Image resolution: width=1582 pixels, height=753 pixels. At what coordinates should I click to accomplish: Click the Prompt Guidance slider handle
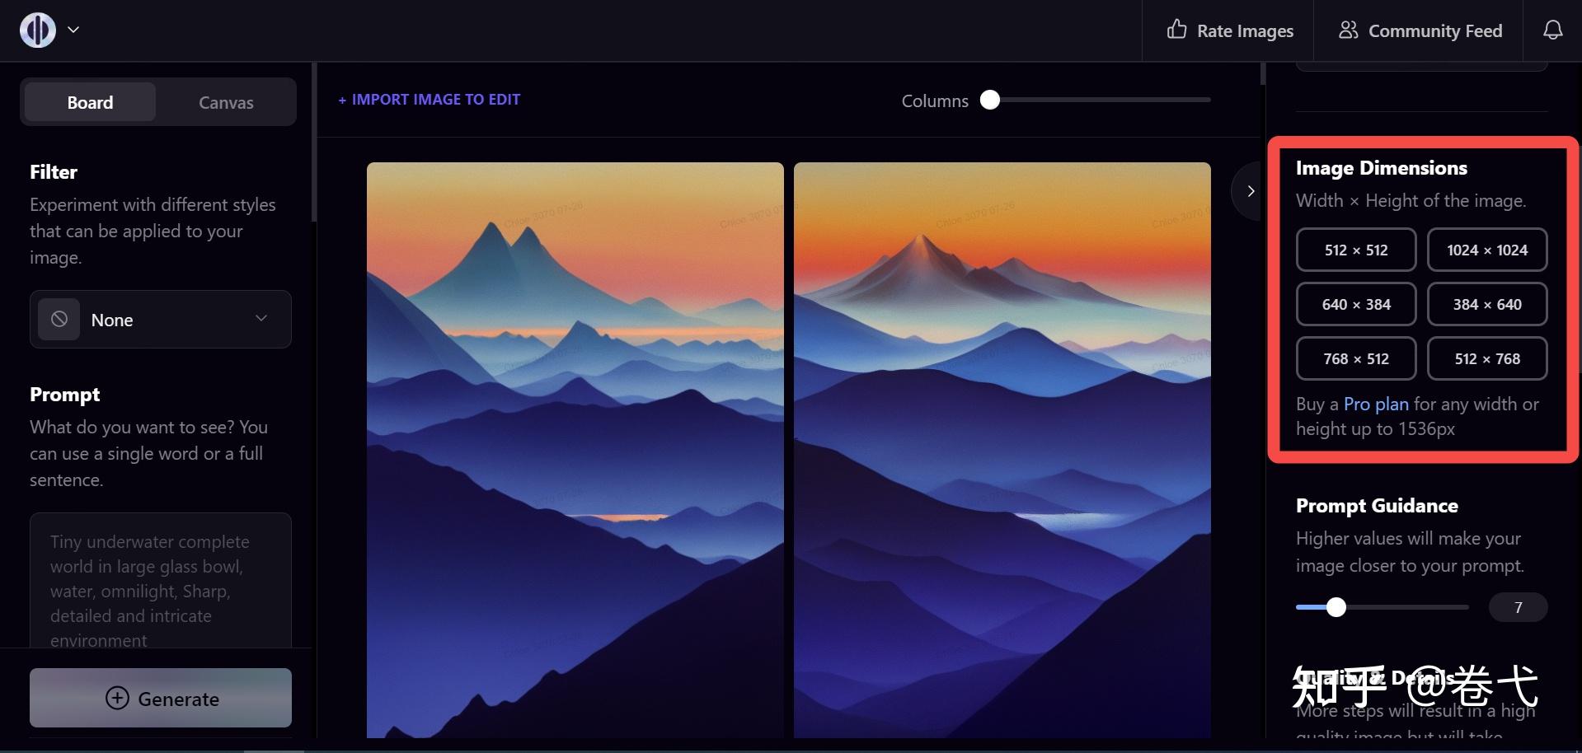pos(1336,607)
